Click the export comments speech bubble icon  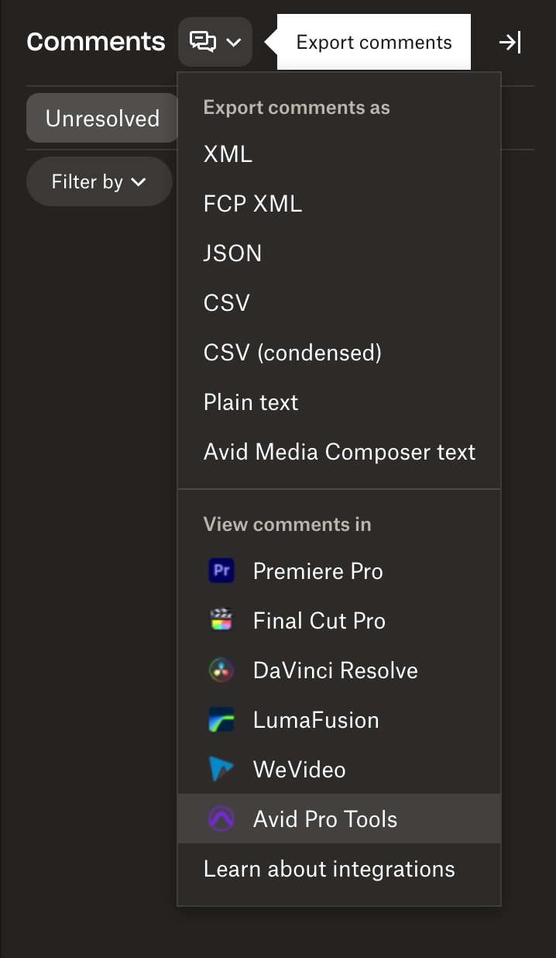[203, 42]
